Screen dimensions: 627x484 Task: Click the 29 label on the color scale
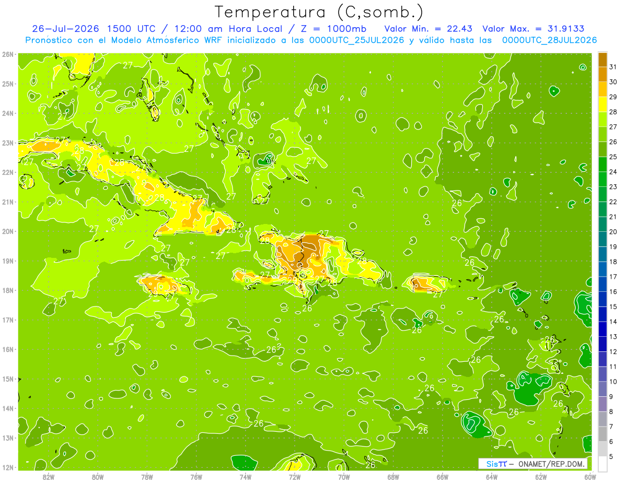613,97
